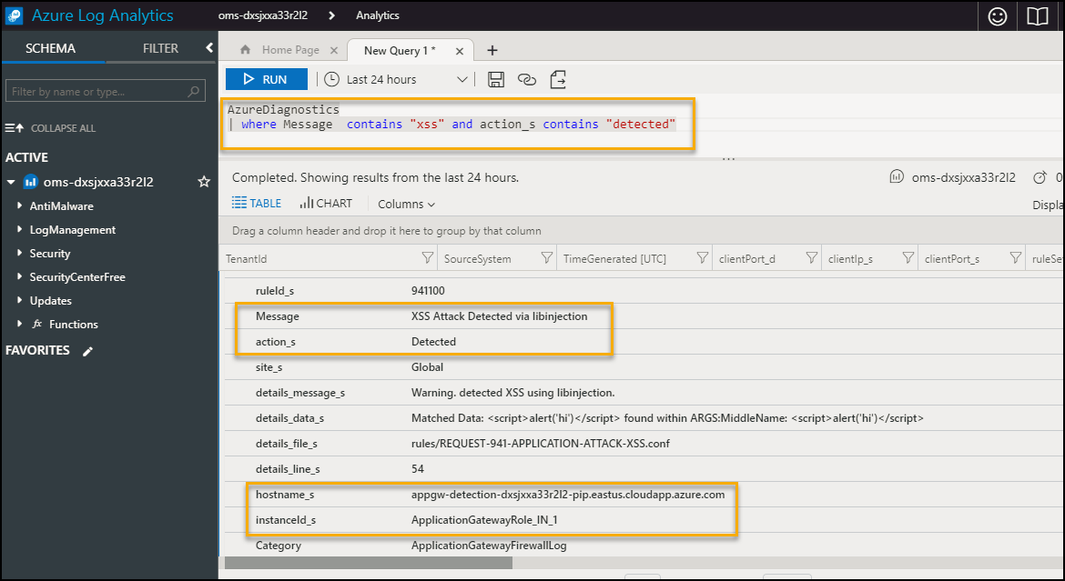Open the TenantId column filter icon

pyautogui.click(x=427, y=258)
